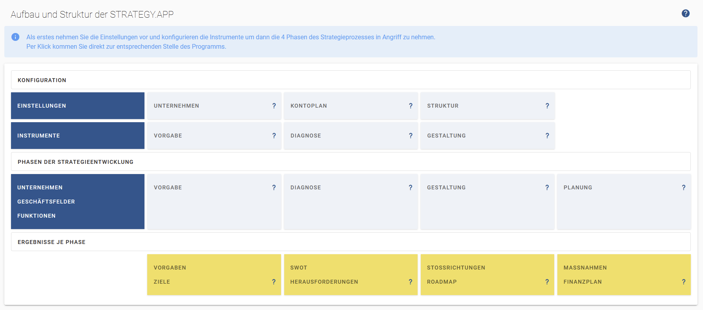
Task: Open help on the yellow Vorgaben Ziele tile
Action: (274, 282)
